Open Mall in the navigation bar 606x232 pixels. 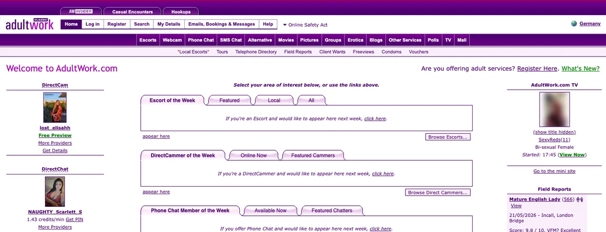click(x=462, y=40)
